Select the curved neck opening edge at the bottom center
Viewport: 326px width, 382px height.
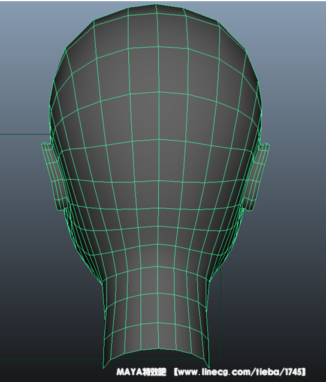pyautogui.click(x=156, y=353)
